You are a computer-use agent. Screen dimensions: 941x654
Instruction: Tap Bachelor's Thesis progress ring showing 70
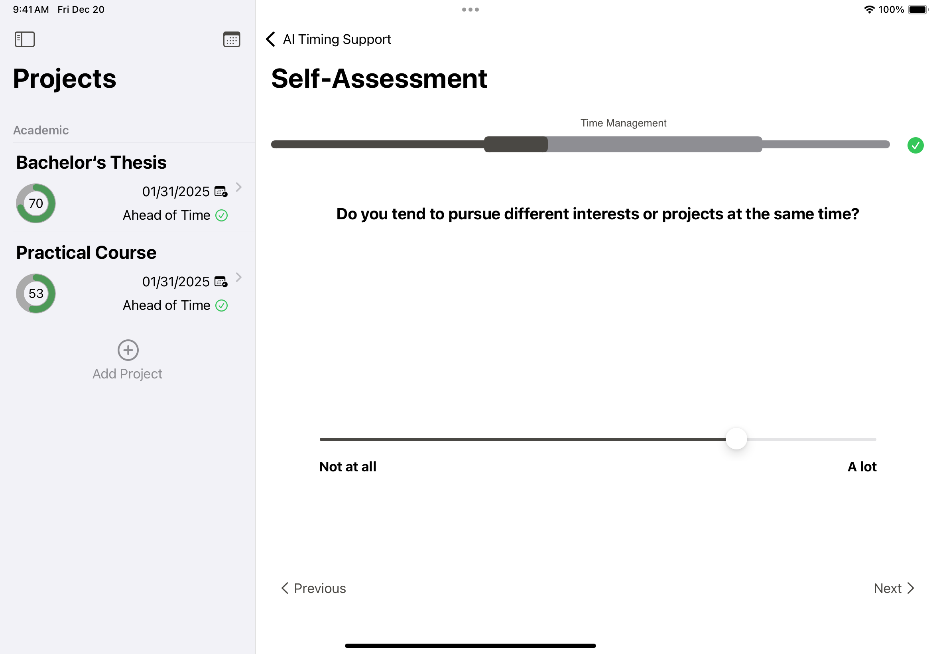coord(35,203)
